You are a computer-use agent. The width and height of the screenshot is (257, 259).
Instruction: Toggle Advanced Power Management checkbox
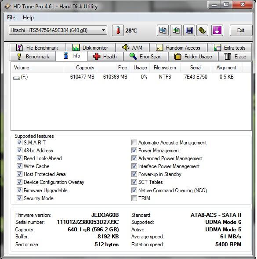[x=134, y=158]
